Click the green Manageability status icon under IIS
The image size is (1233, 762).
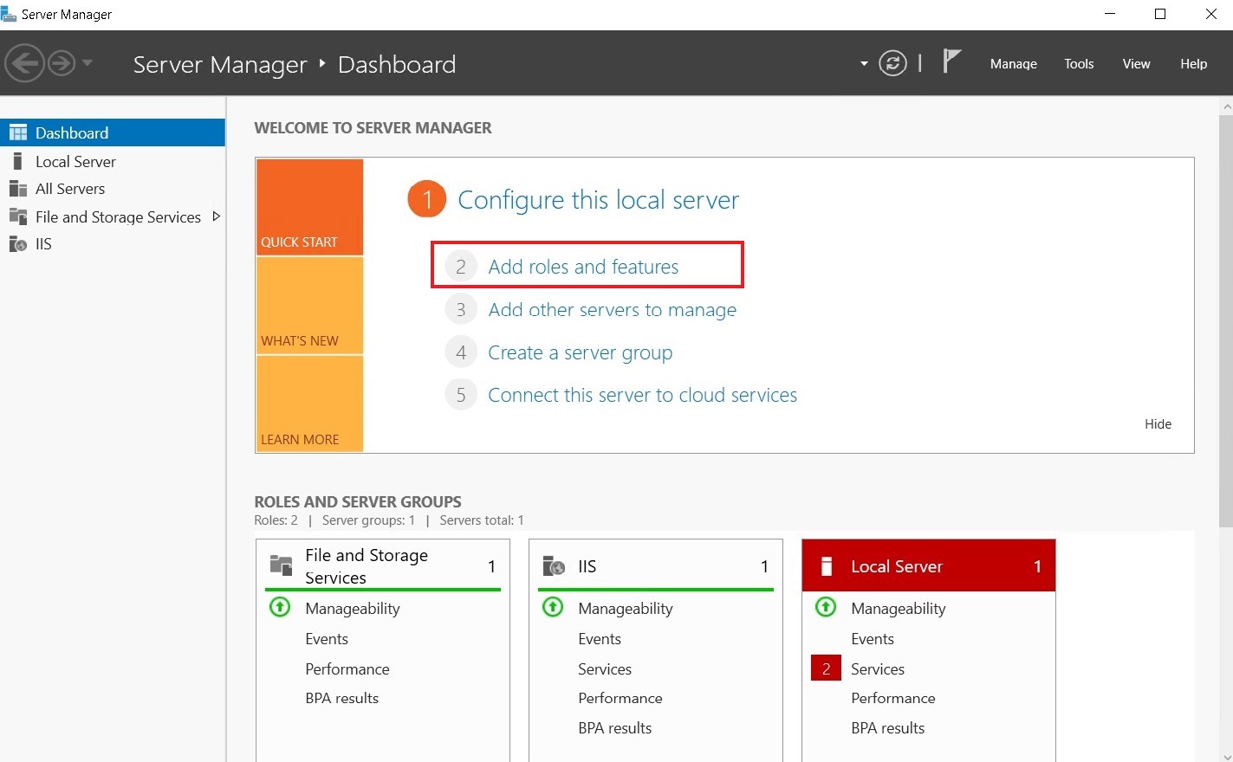(x=552, y=607)
